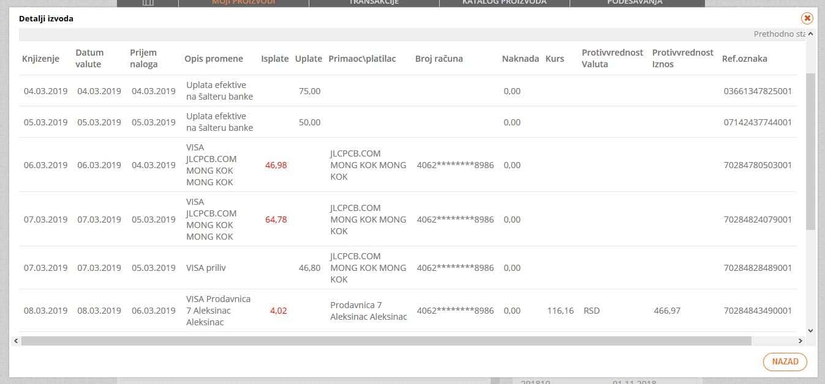Select reference 07142437744001
The image size is (825, 384).
[758, 122]
